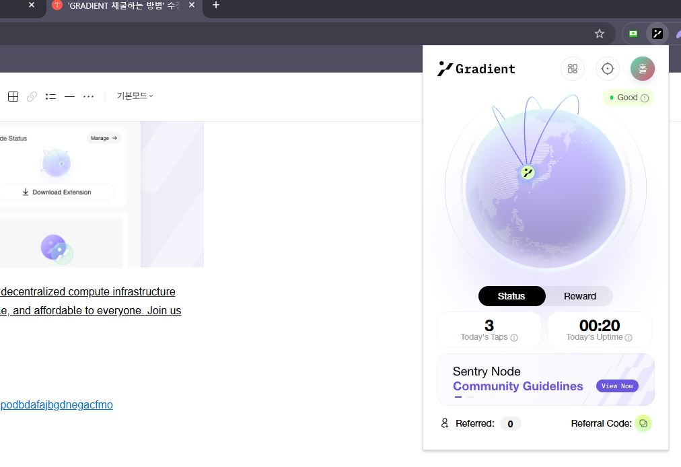Copy the referral code with the green icon
Viewport: 681px width, 467px height.
click(x=643, y=423)
